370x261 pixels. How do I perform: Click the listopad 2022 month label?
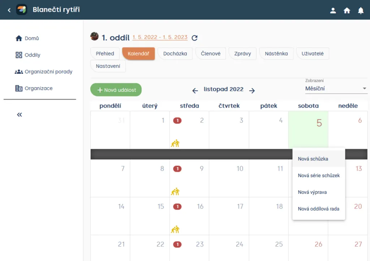pos(223,89)
